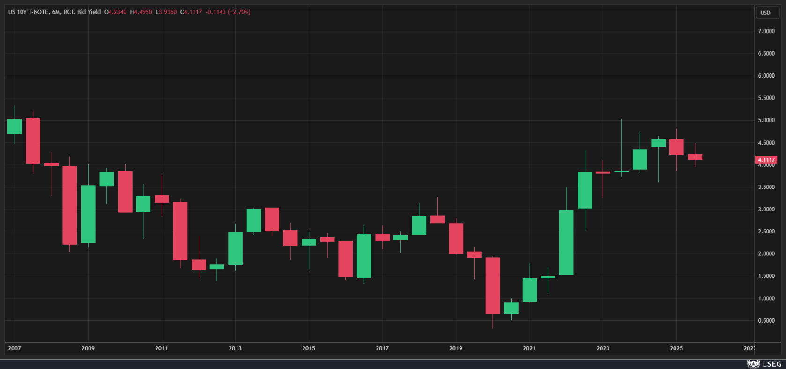
Task: Click the Close value C4.1117 in legend
Action: [x=191, y=12]
